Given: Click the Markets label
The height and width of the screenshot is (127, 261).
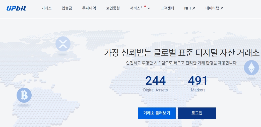Looking at the screenshot, I should click(x=198, y=90).
